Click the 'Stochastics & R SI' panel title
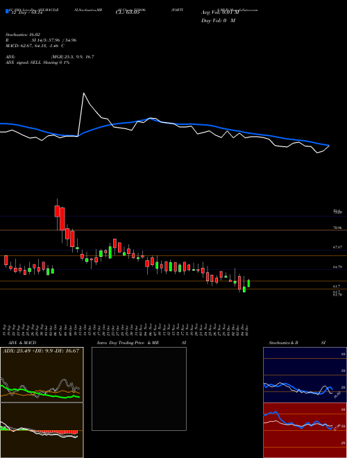The height and width of the screenshot is (458, 347). pos(297,343)
